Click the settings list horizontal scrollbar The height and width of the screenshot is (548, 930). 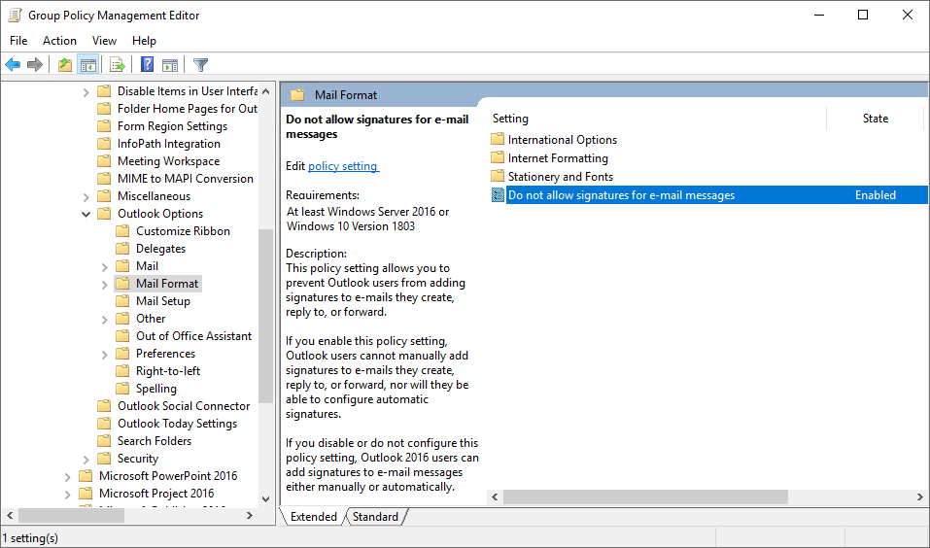point(645,497)
